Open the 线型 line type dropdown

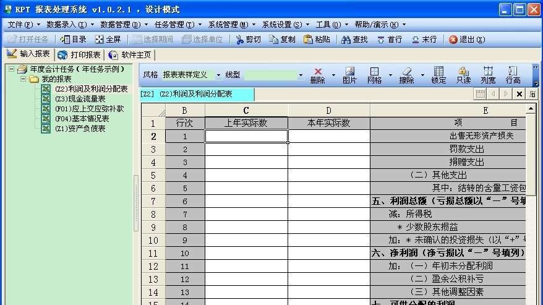point(300,75)
